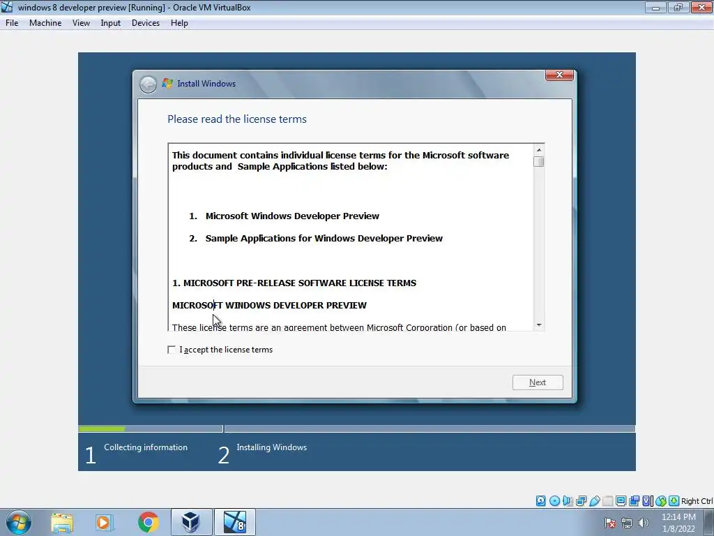Open Windows Explorer from the taskbar
This screenshot has width=714, height=536.
(x=62, y=522)
